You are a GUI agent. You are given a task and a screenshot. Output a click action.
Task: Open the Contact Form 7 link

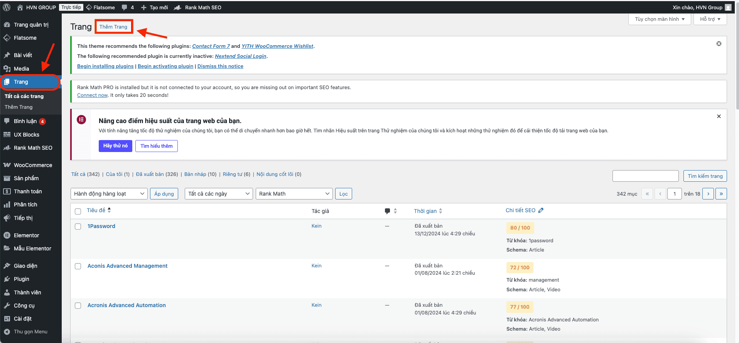pyautogui.click(x=211, y=46)
